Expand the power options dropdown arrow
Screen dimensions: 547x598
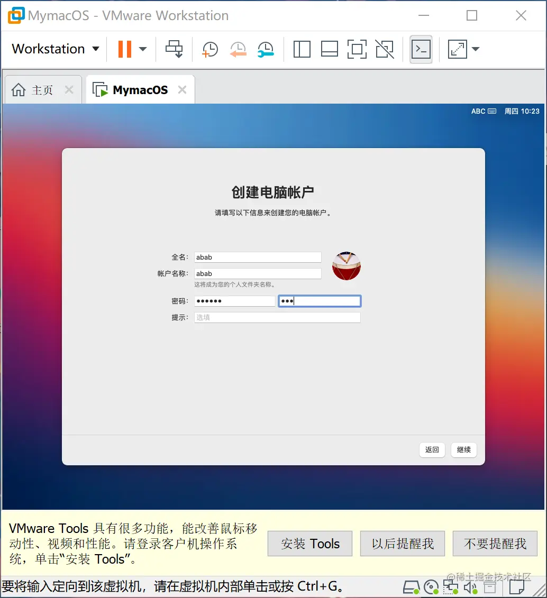(143, 49)
